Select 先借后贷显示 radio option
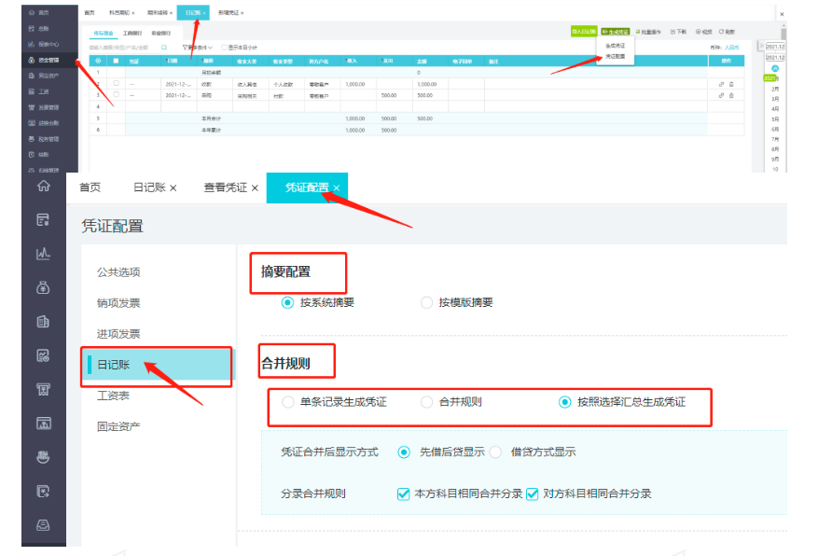832x556 pixels. (404, 452)
